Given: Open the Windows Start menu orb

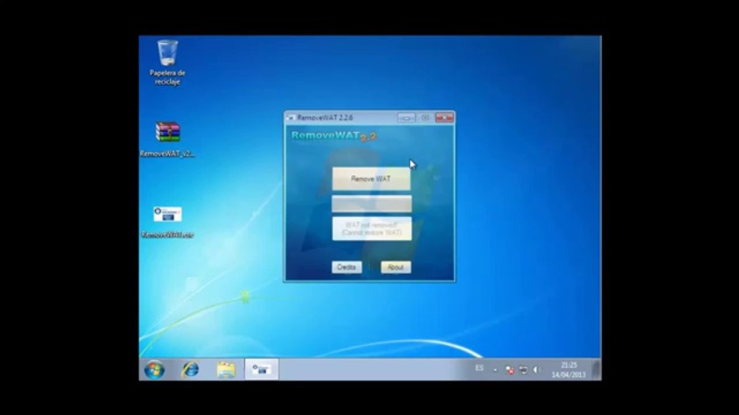Looking at the screenshot, I should coord(154,369).
